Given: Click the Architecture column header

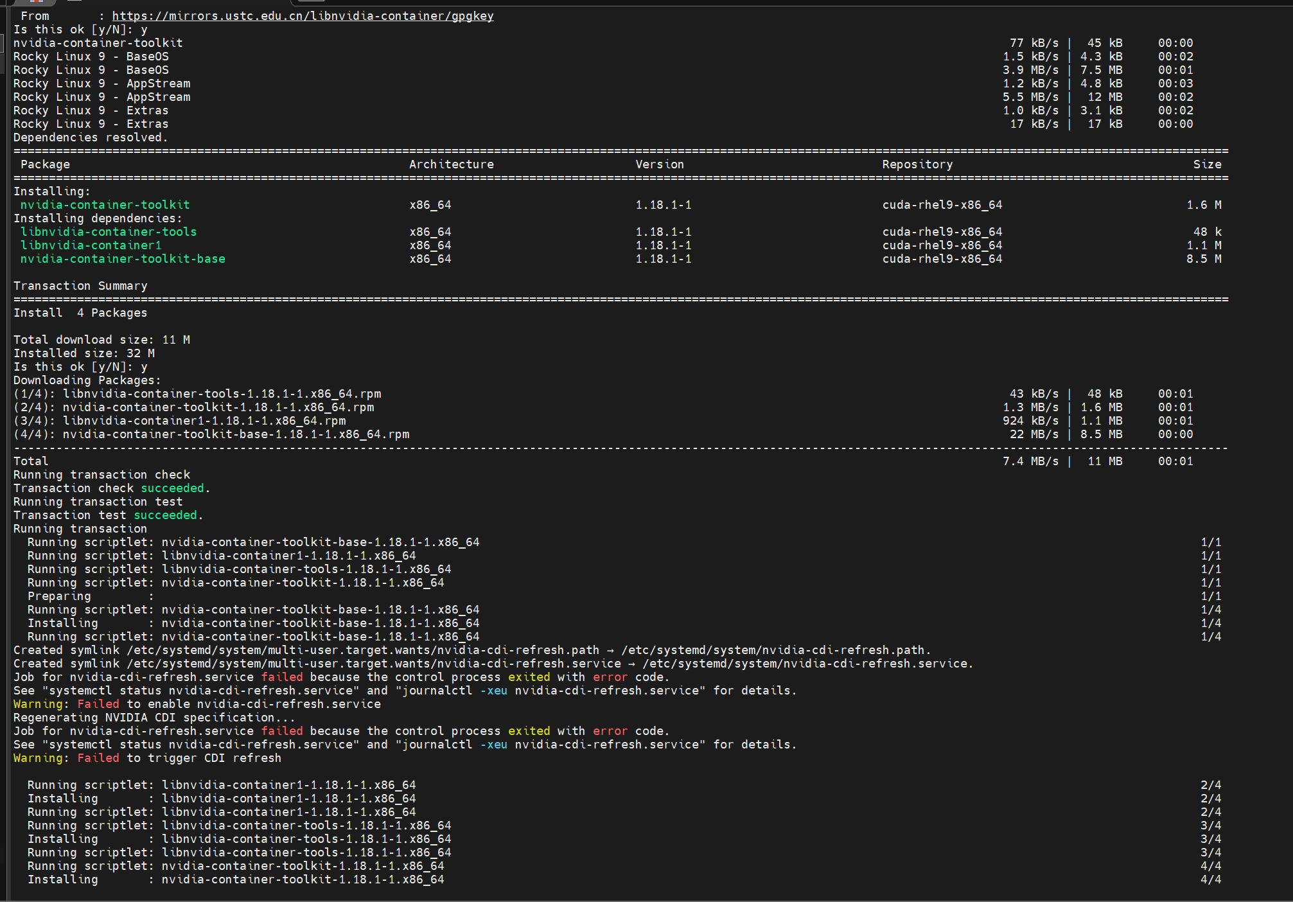Looking at the screenshot, I should tap(451, 164).
